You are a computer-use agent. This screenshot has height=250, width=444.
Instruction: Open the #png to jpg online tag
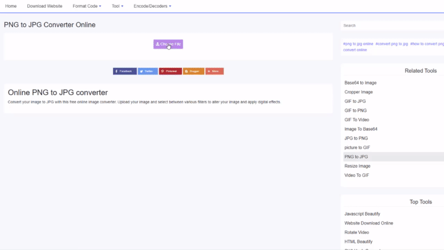coord(358,43)
